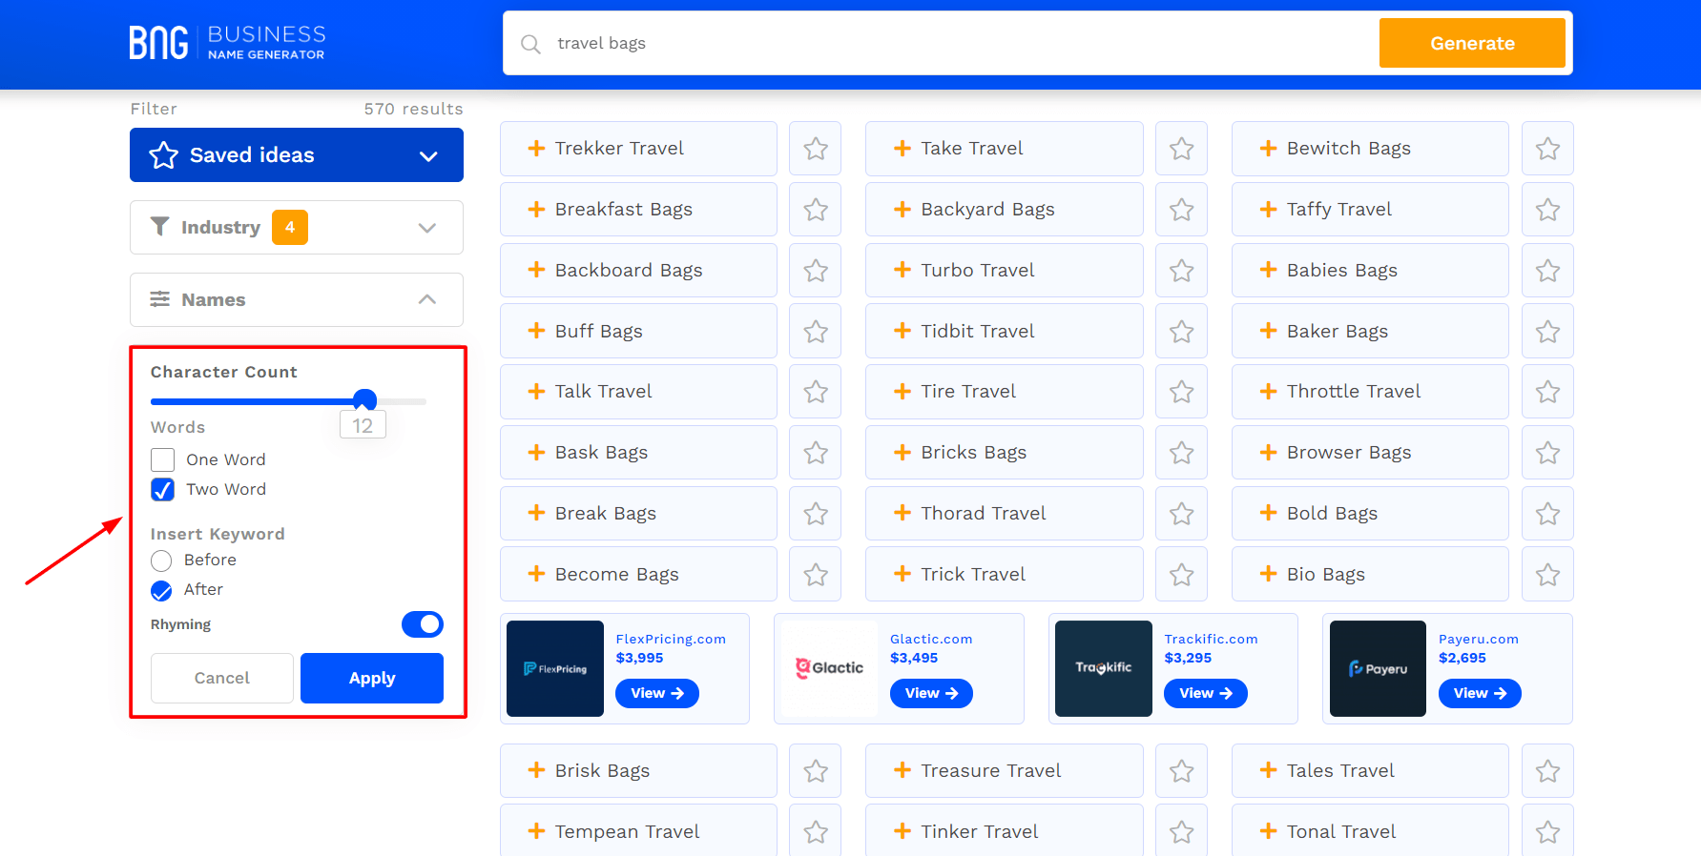Star the Break Bags name
This screenshot has width=1701, height=856.
pyautogui.click(x=816, y=514)
